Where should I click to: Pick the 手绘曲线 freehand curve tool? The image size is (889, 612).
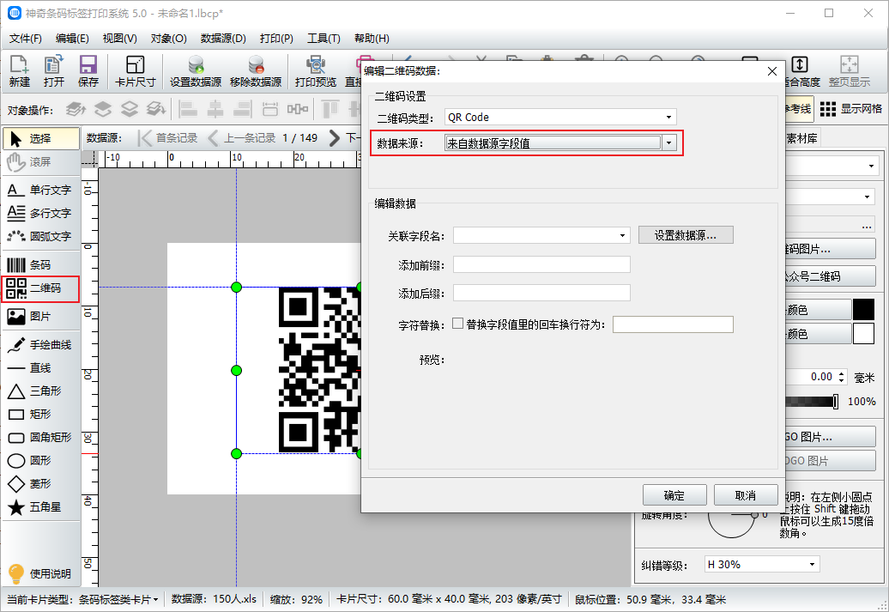(x=41, y=345)
